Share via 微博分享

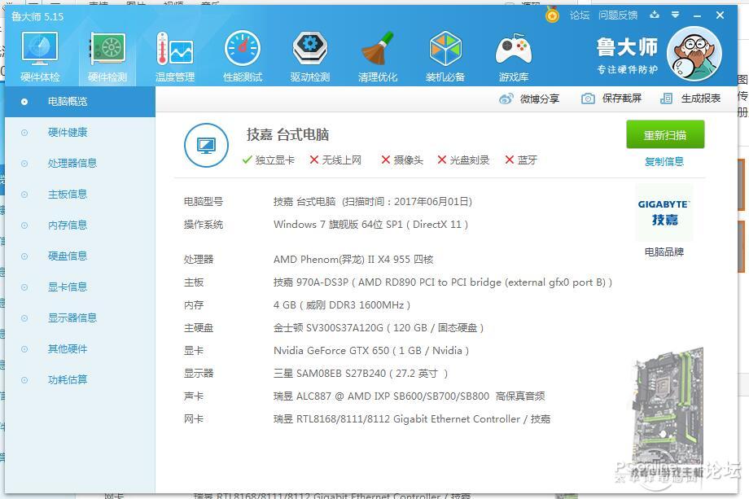[529, 98]
